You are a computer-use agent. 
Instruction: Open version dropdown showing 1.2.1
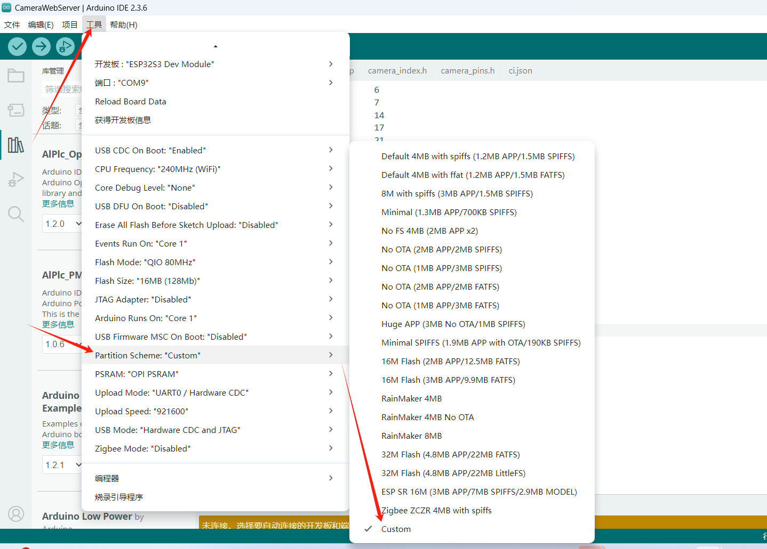pyautogui.click(x=62, y=465)
